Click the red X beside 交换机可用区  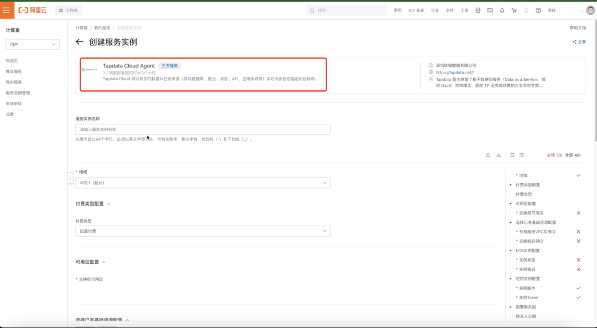tap(578, 213)
